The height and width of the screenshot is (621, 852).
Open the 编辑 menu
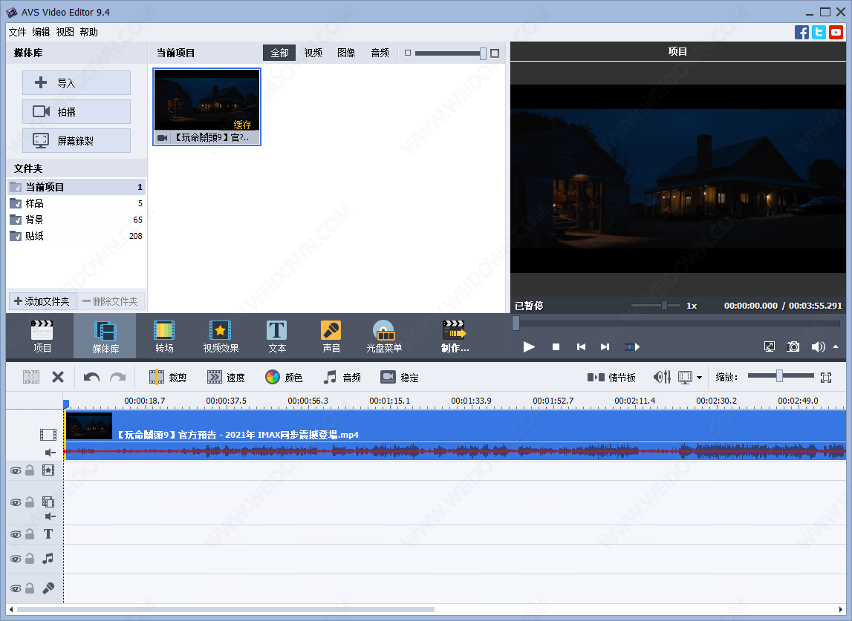(41, 32)
